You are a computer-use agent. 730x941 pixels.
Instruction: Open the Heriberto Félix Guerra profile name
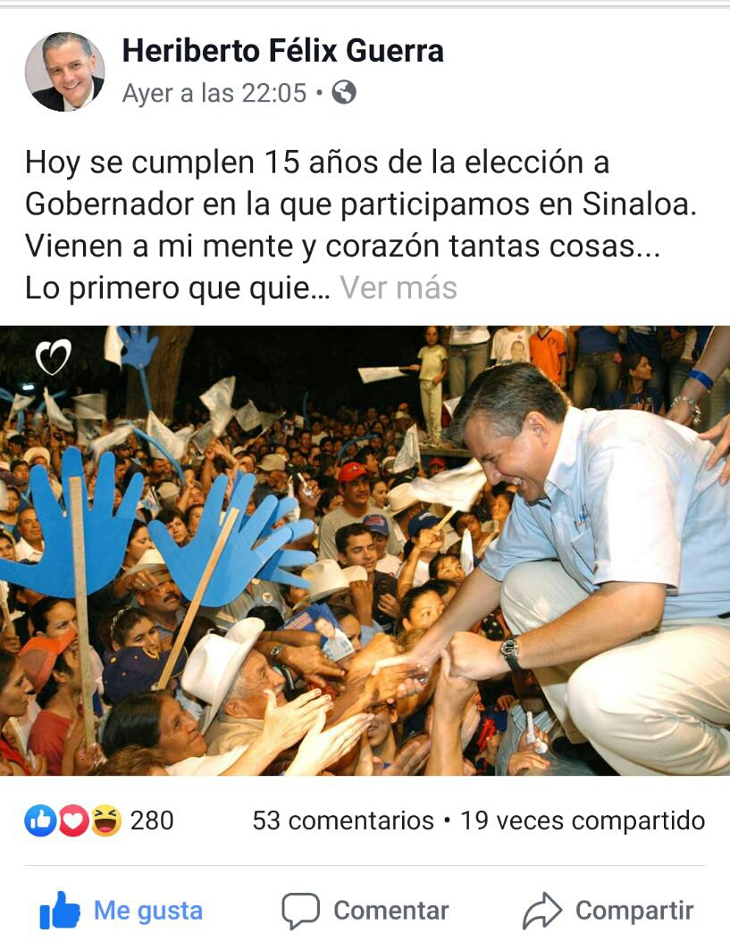click(x=283, y=50)
